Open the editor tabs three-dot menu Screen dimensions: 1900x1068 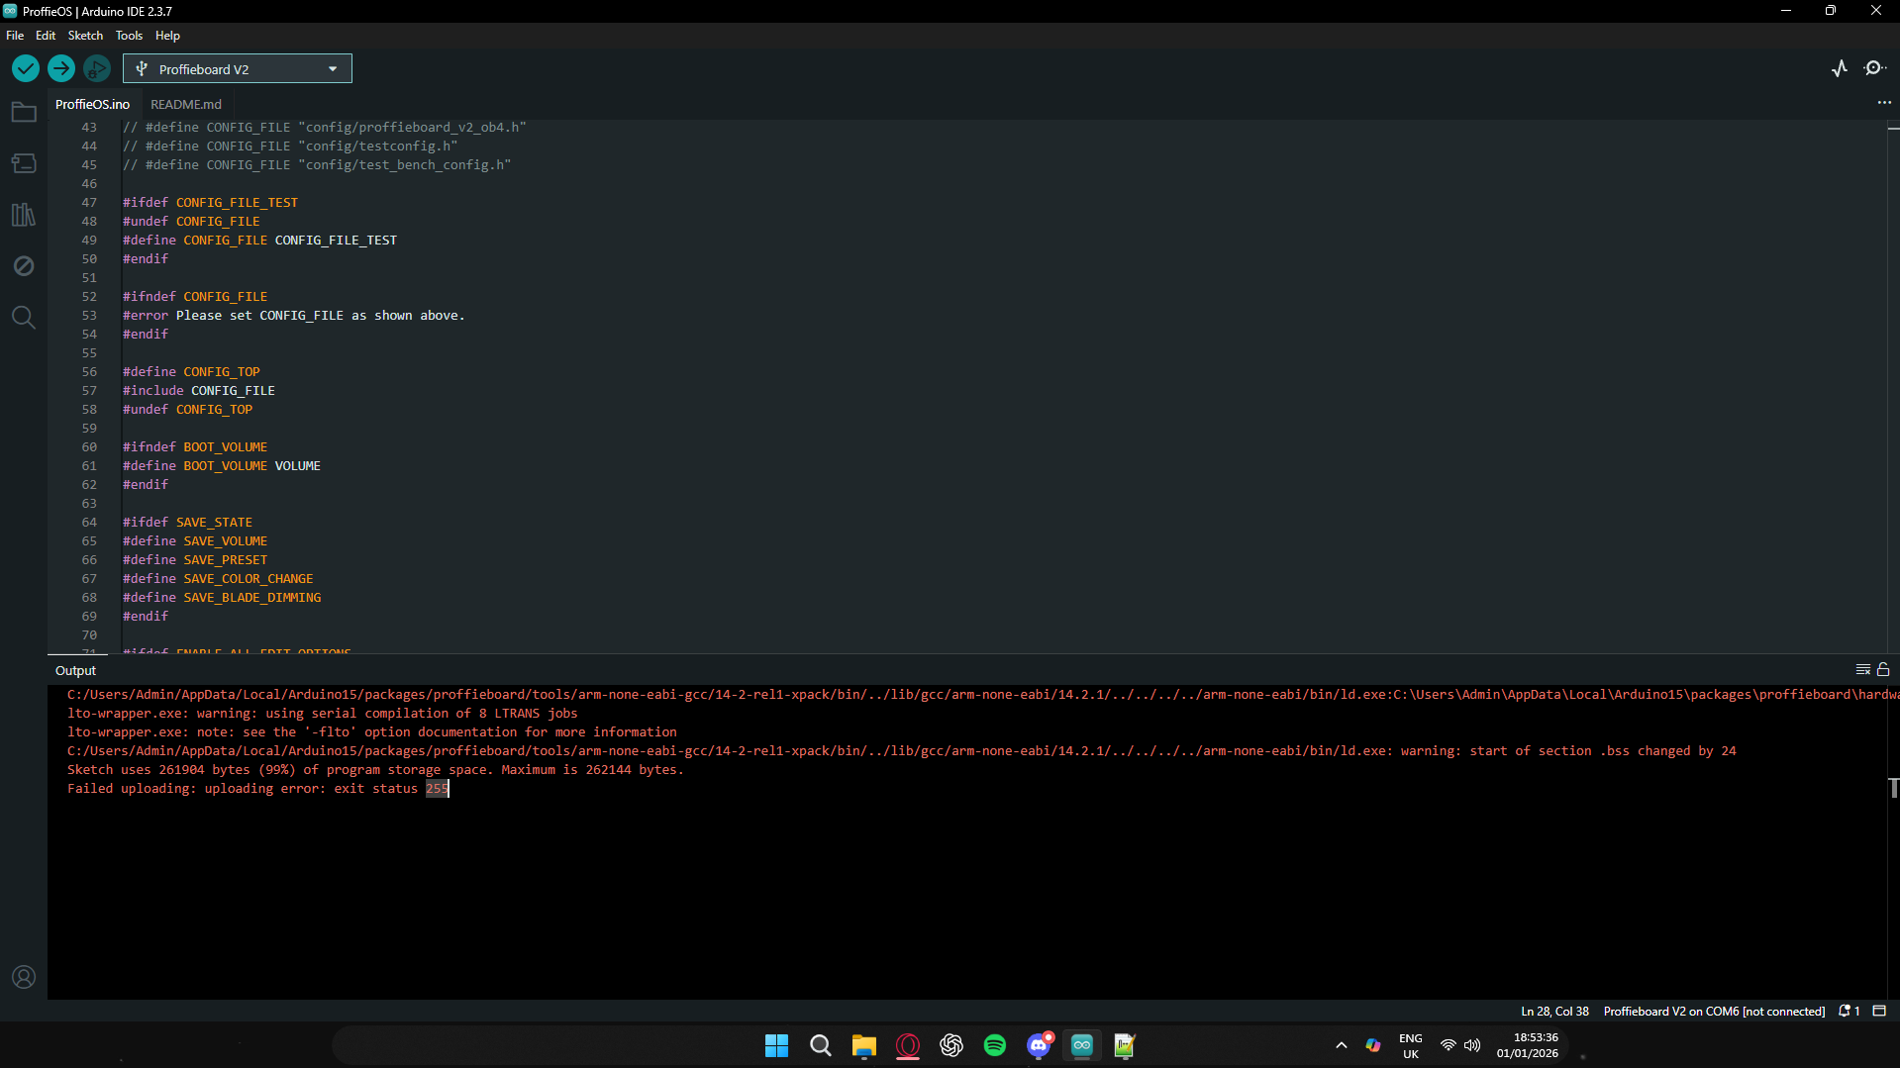coord(1884,103)
